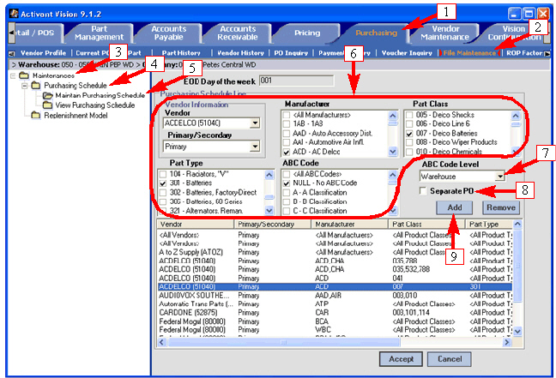This screenshot has width=556, height=378.
Task: Select View Purchasing Schedule tree item
Action: (x=95, y=105)
